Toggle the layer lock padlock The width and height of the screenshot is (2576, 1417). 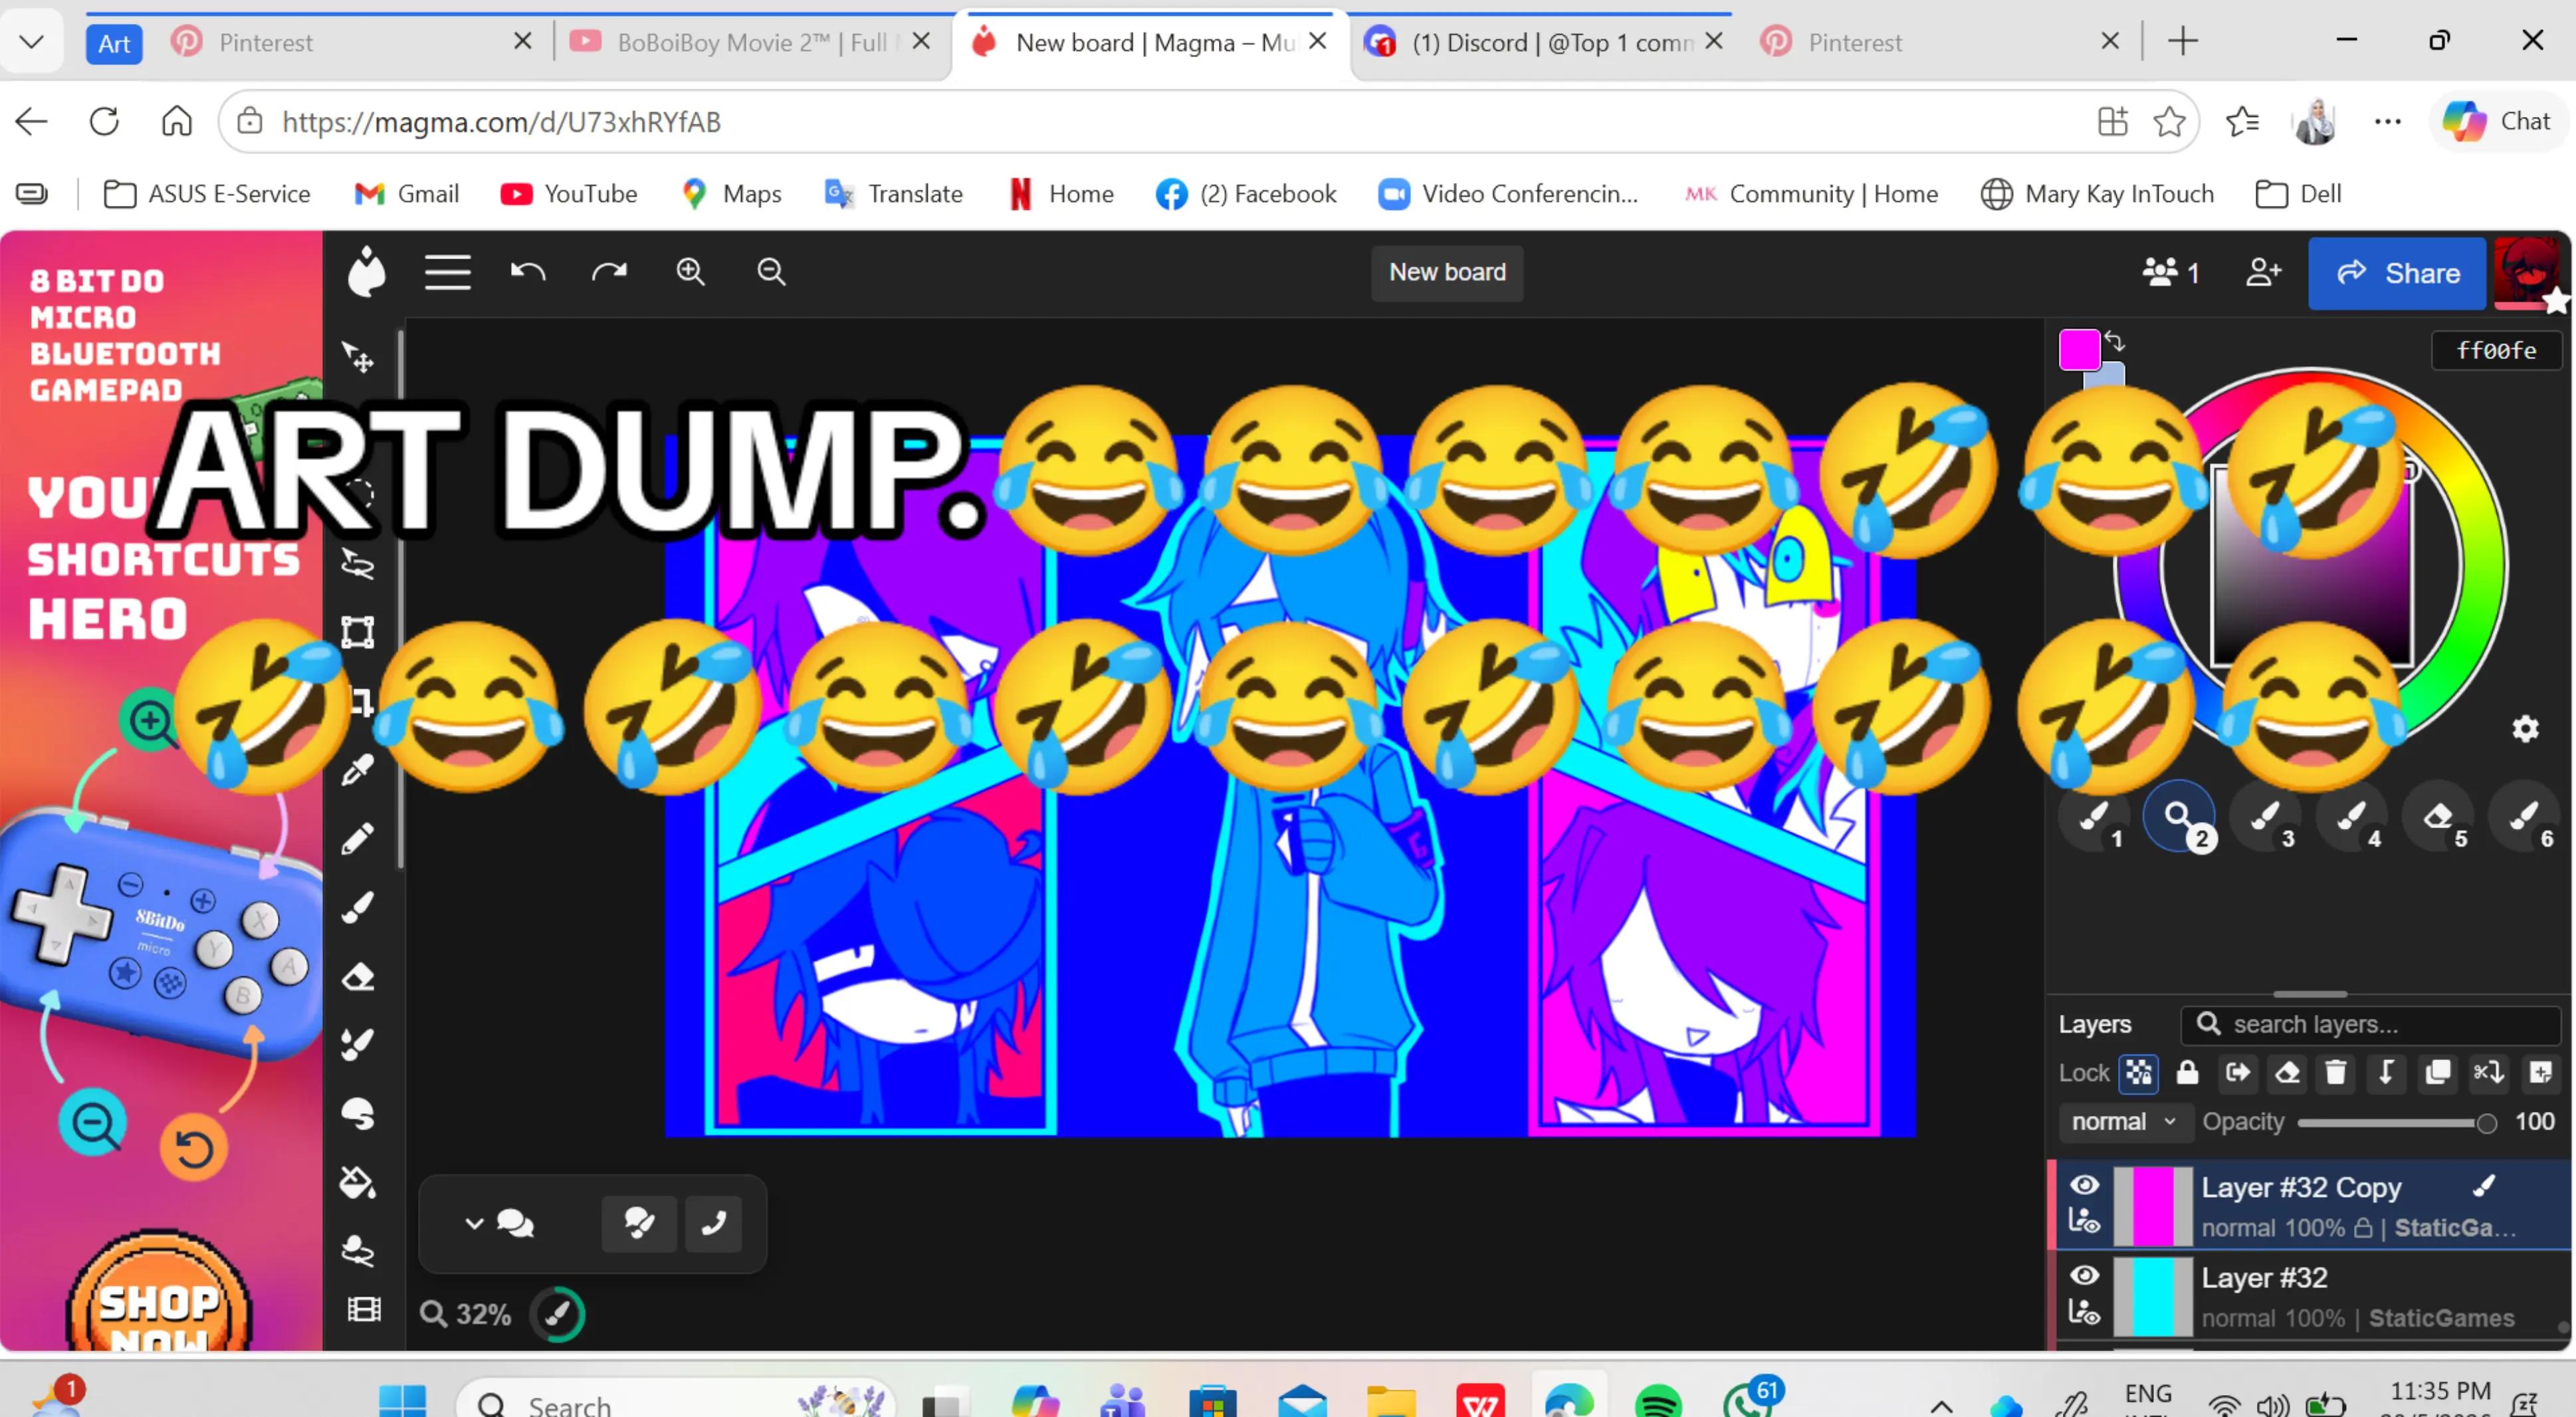2187,1073
